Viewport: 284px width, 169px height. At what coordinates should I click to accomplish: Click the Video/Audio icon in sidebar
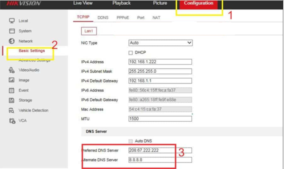pyautogui.click(x=11, y=70)
